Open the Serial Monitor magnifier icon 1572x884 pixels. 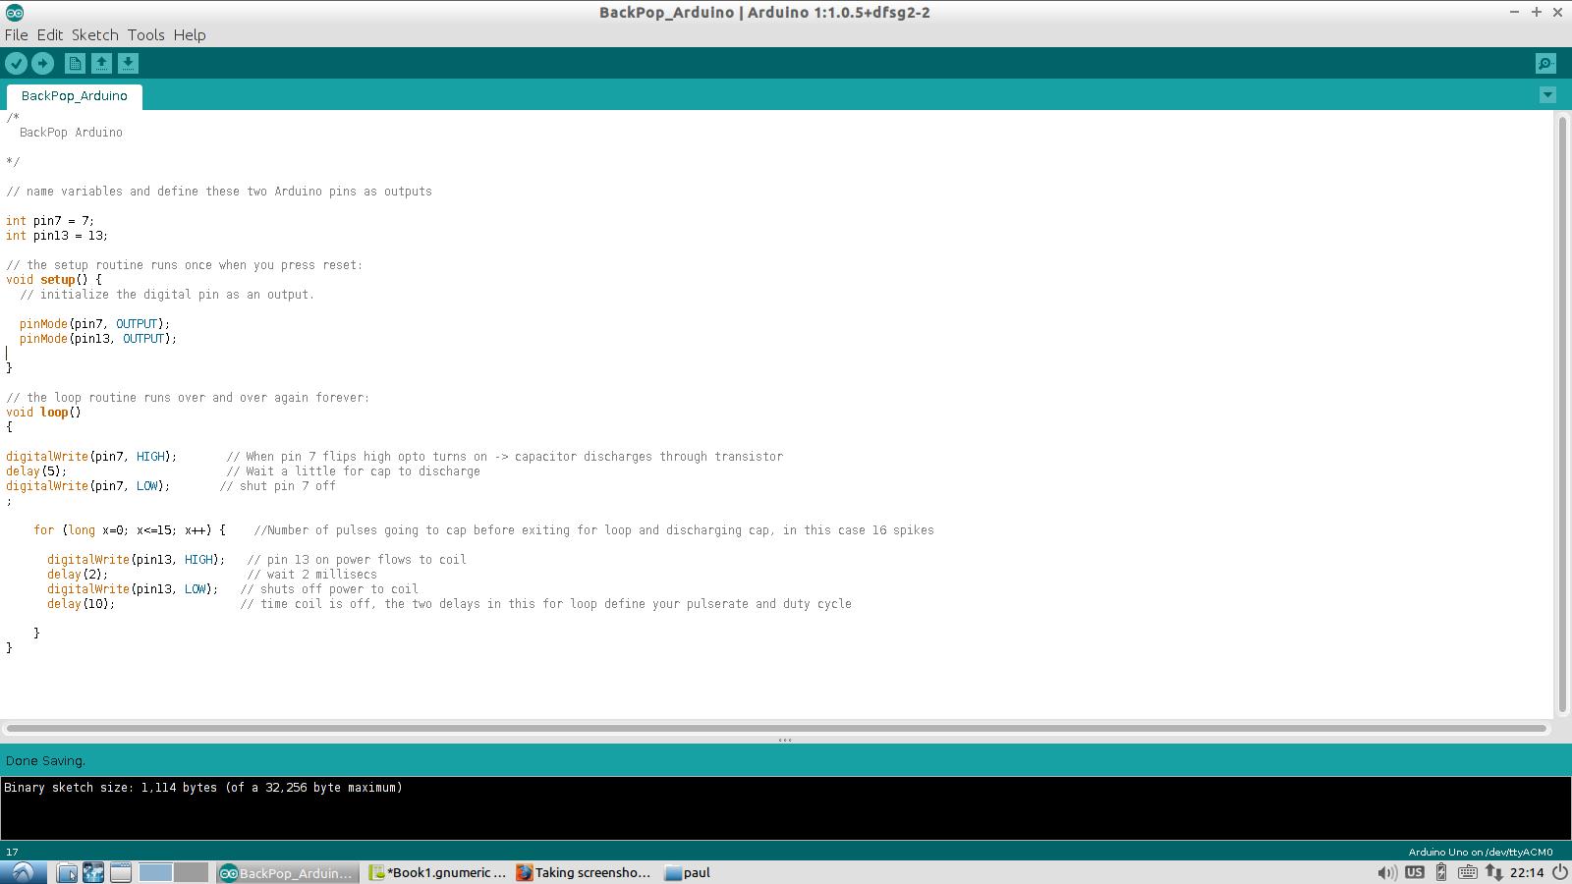pyautogui.click(x=1545, y=64)
